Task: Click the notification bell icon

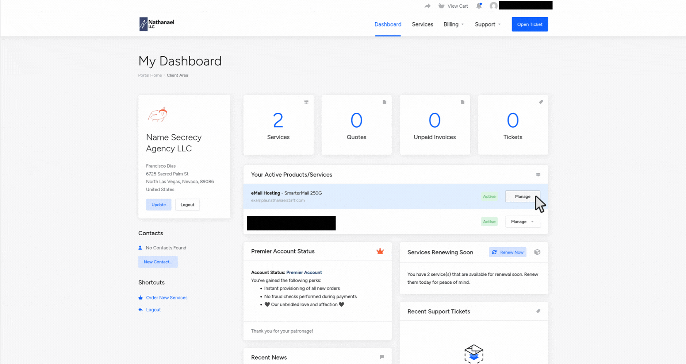Action: tap(479, 6)
